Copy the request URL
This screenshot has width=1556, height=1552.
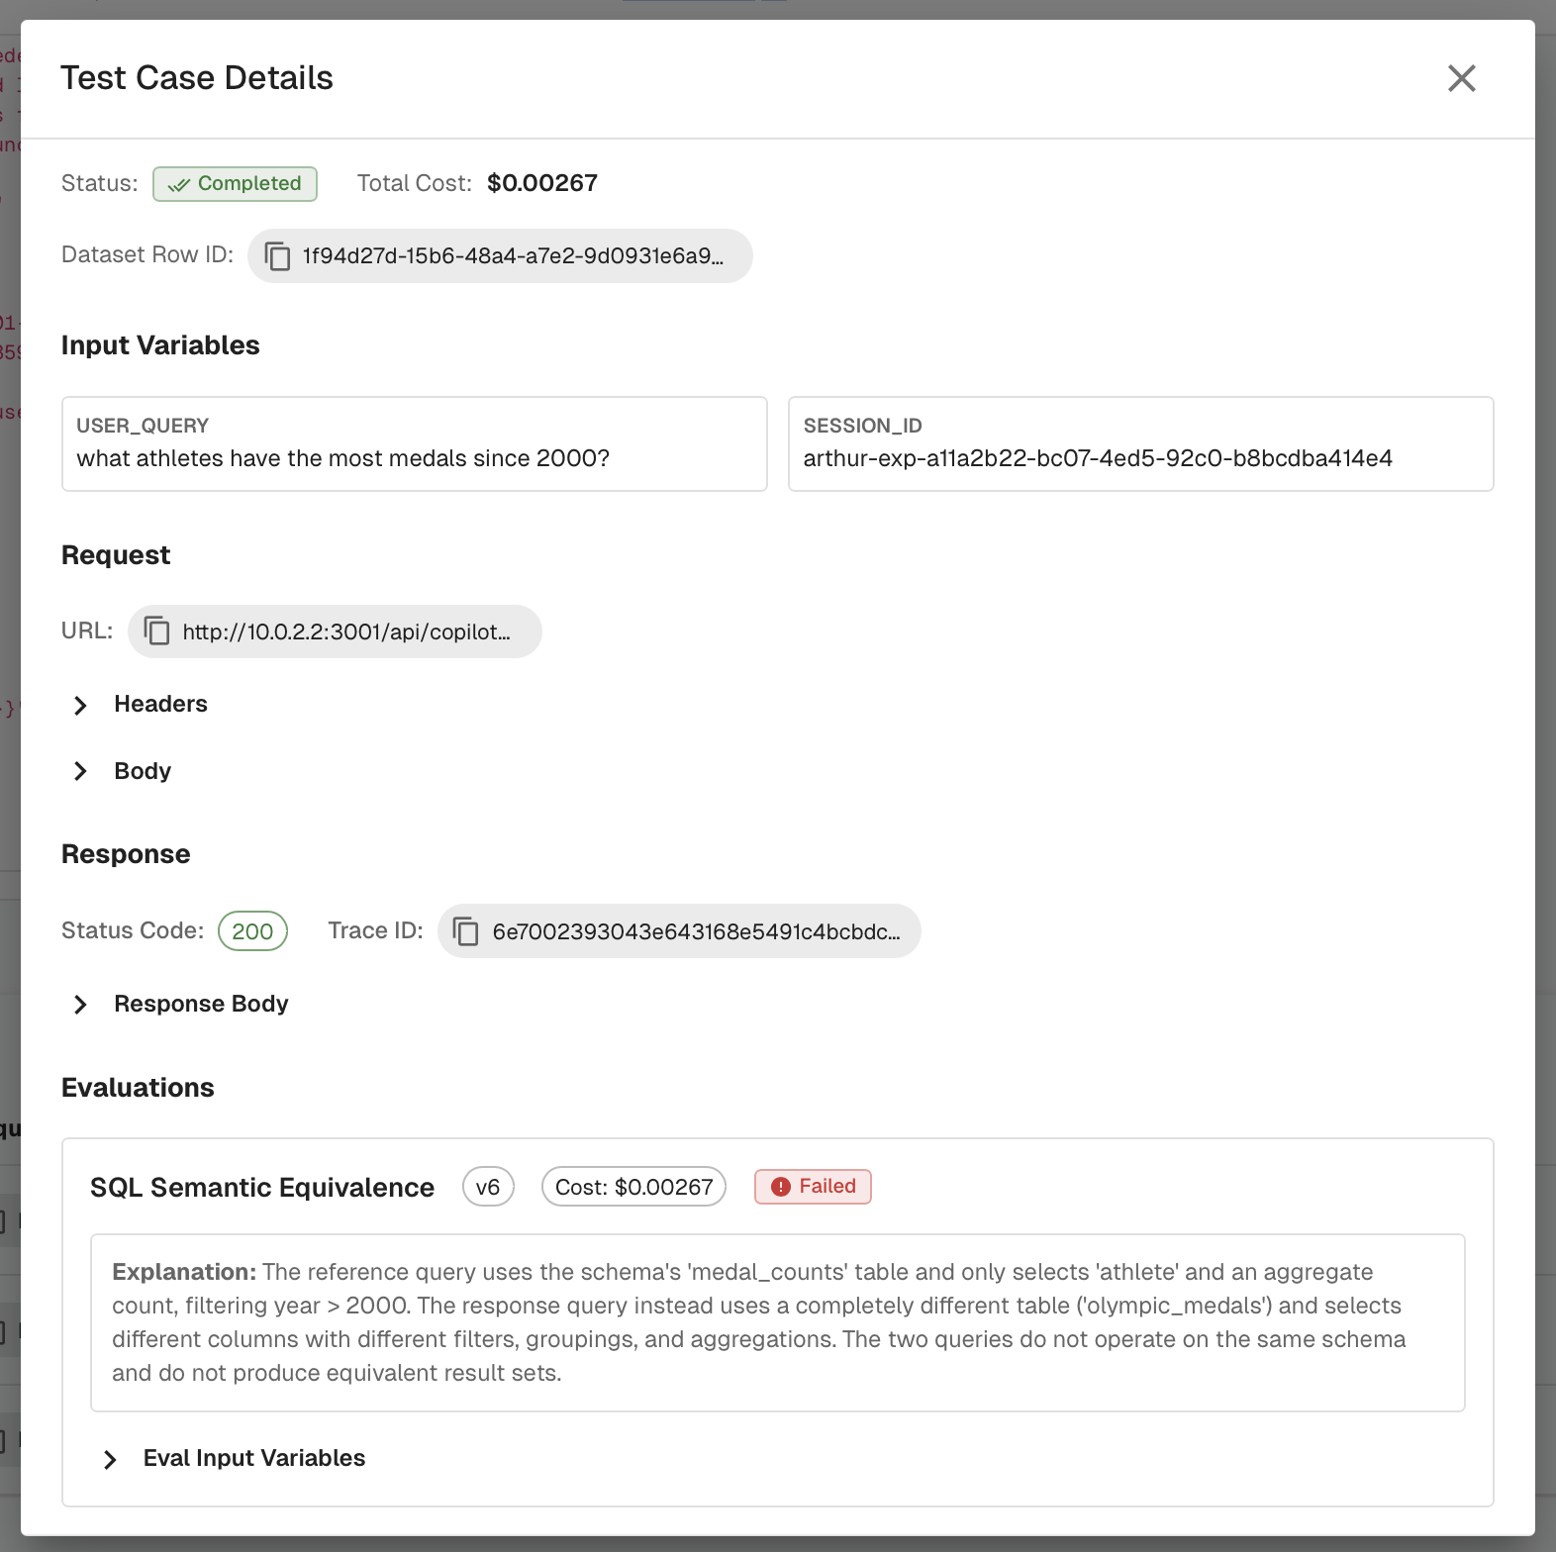(157, 631)
